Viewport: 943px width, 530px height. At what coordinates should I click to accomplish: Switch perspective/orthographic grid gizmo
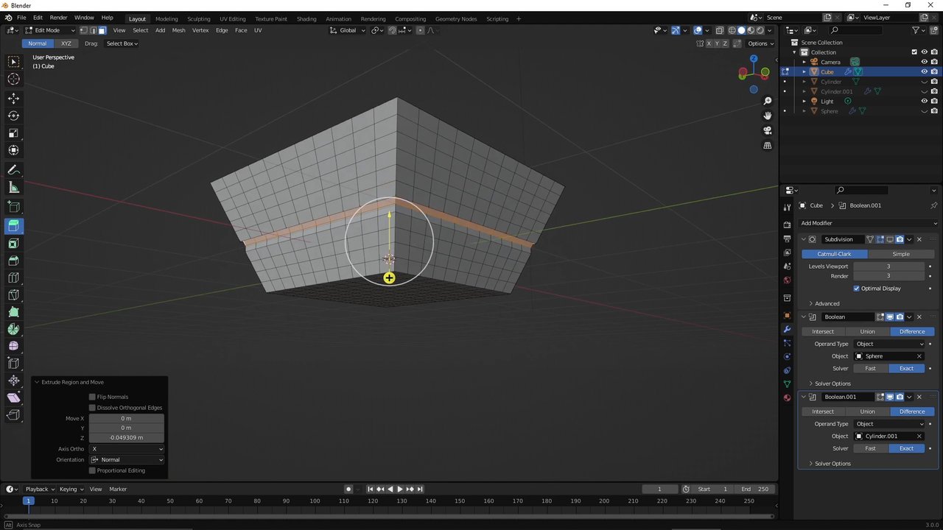pyautogui.click(x=767, y=146)
